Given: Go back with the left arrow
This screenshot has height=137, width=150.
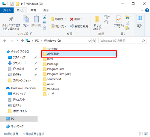Looking at the screenshot, I should click(x=5, y=41).
